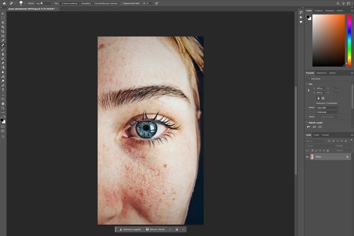Click the Sfondo layer thumbnail
Viewport: 354px width, 236px height.
(312, 157)
